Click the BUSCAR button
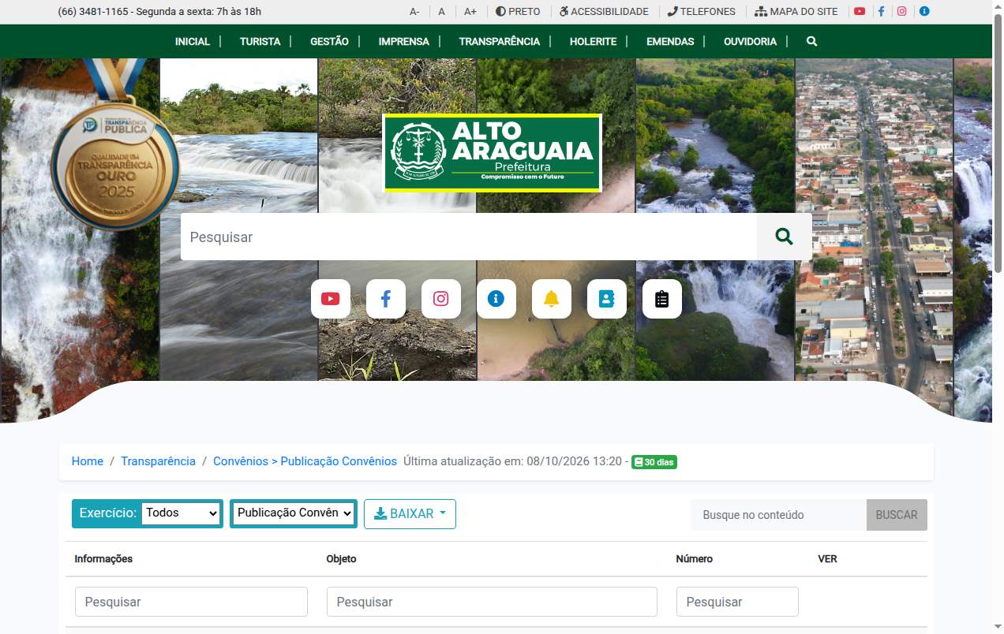Screen dimensions: 1004x634 [897, 515]
